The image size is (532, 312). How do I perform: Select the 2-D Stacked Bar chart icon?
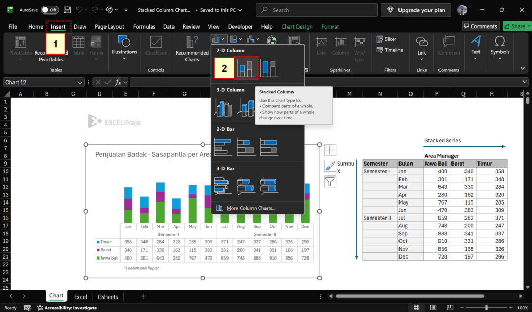246,147
